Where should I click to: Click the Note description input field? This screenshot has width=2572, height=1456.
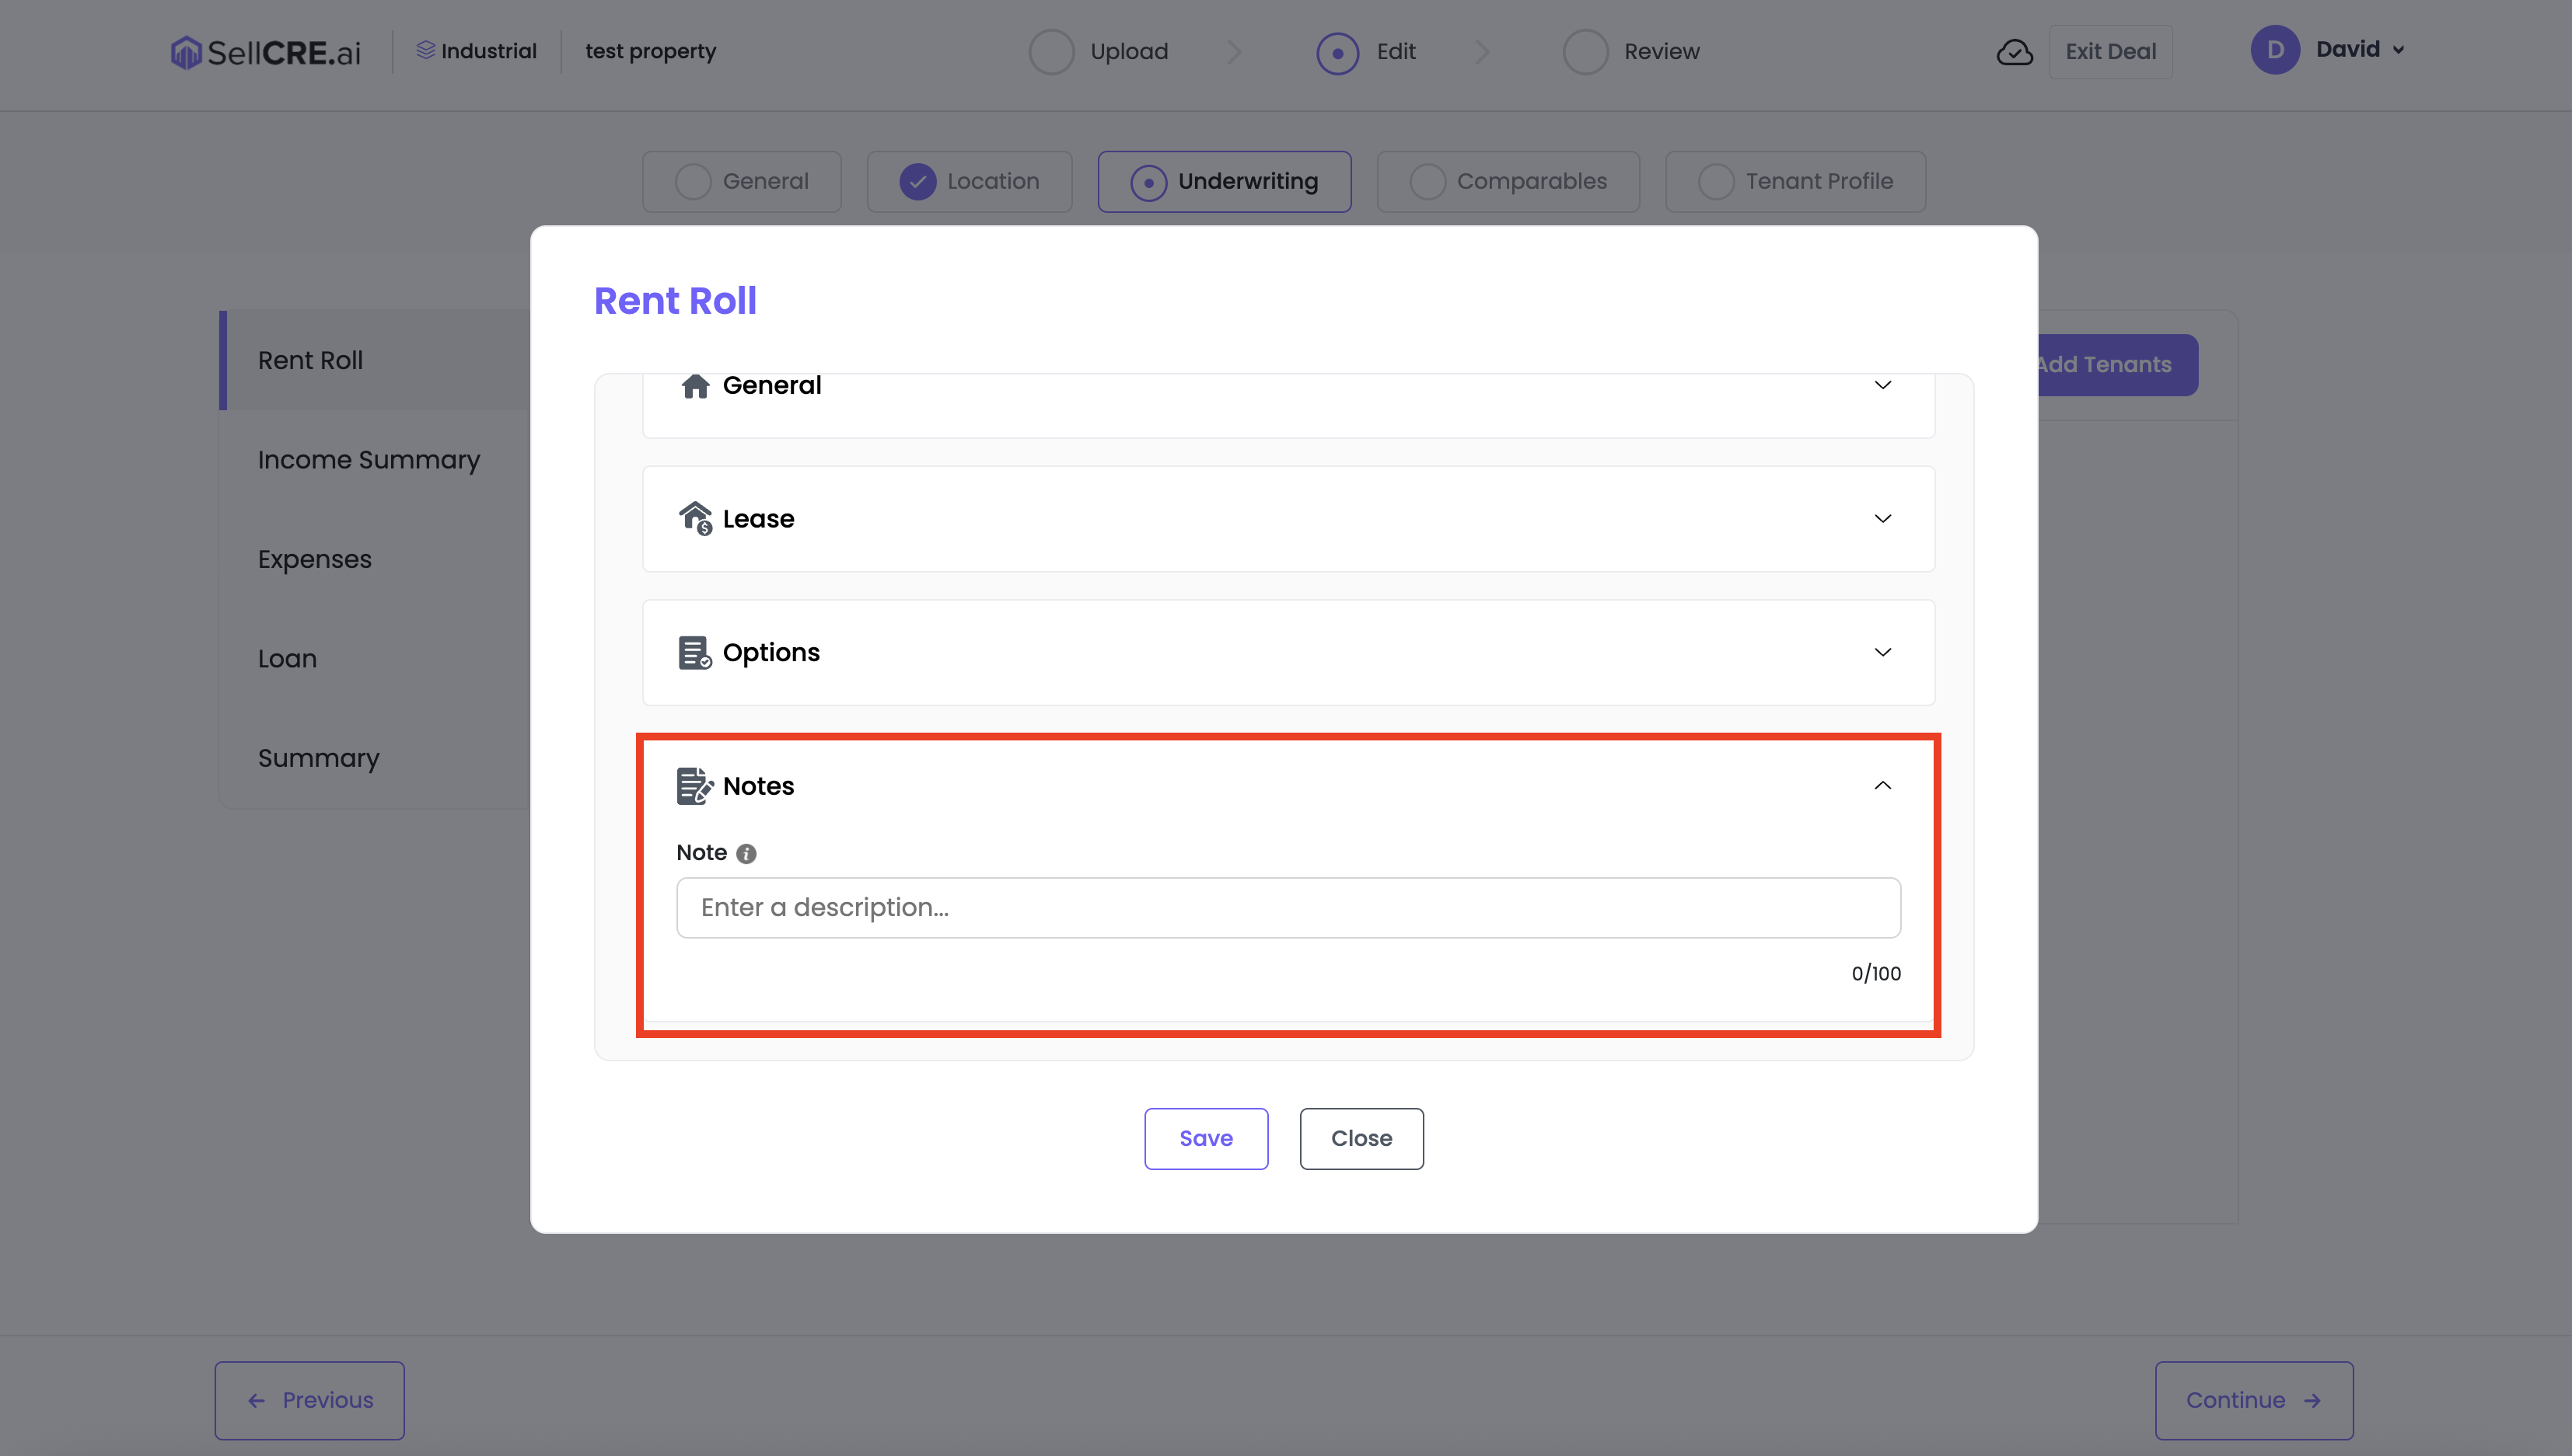pyautogui.click(x=1288, y=907)
